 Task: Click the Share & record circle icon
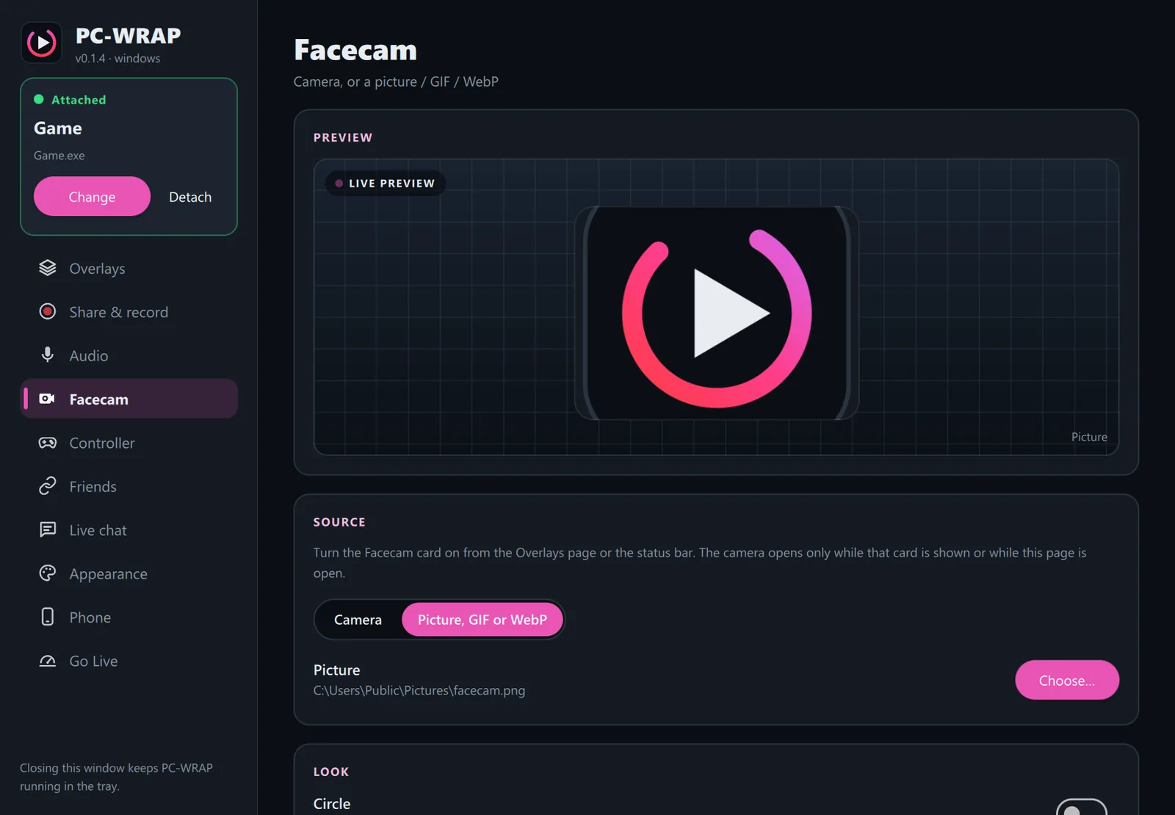(48, 312)
